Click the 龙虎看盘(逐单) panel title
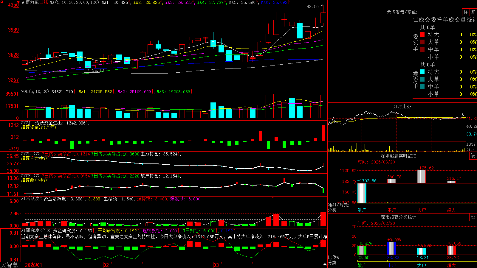477x268 pixels. pos(402,12)
